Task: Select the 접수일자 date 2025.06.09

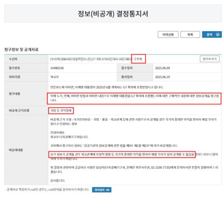Action: click(163, 68)
